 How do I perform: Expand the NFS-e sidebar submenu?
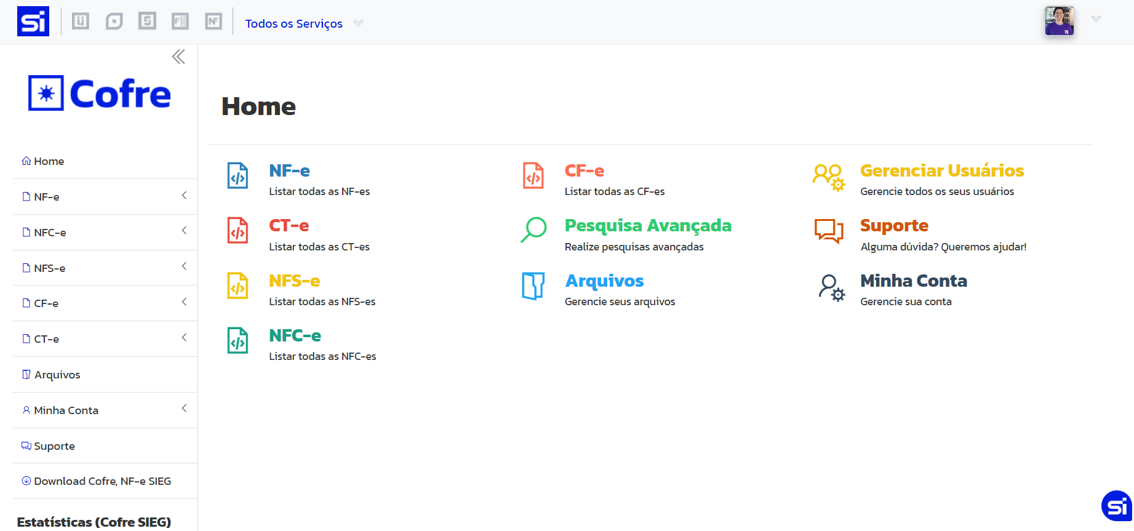point(184,266)
